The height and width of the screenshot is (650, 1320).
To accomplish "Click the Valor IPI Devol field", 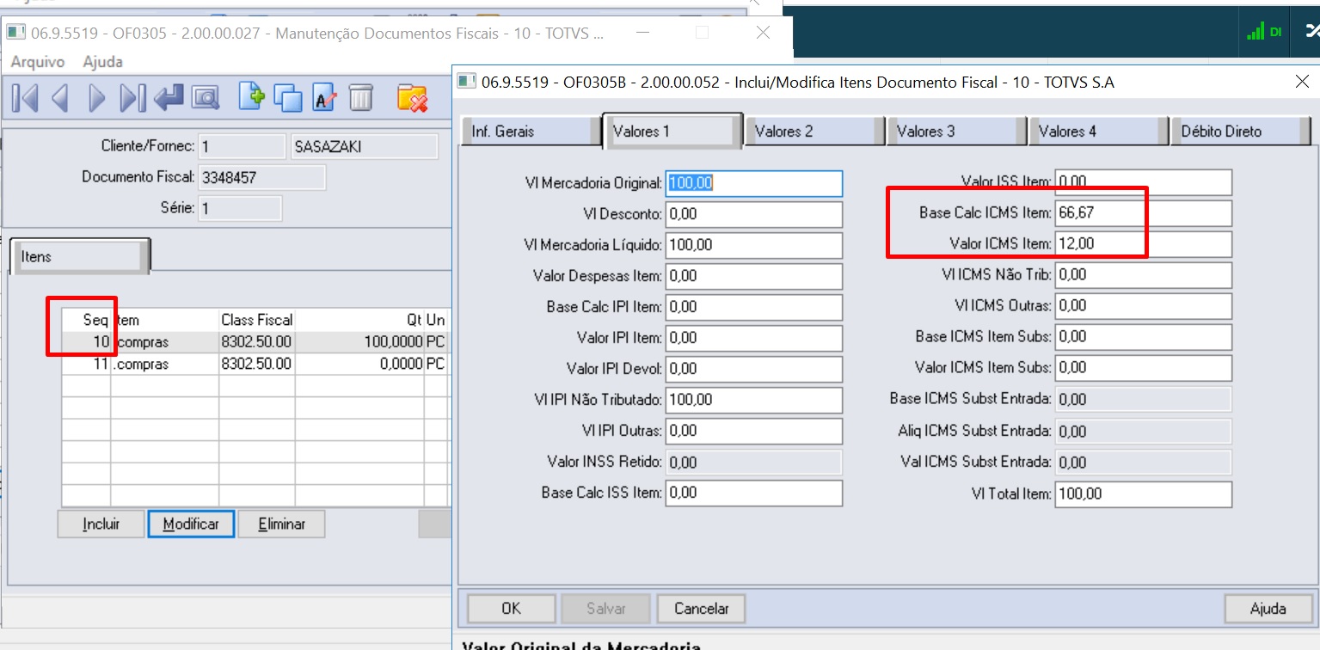I will point(754,369).
